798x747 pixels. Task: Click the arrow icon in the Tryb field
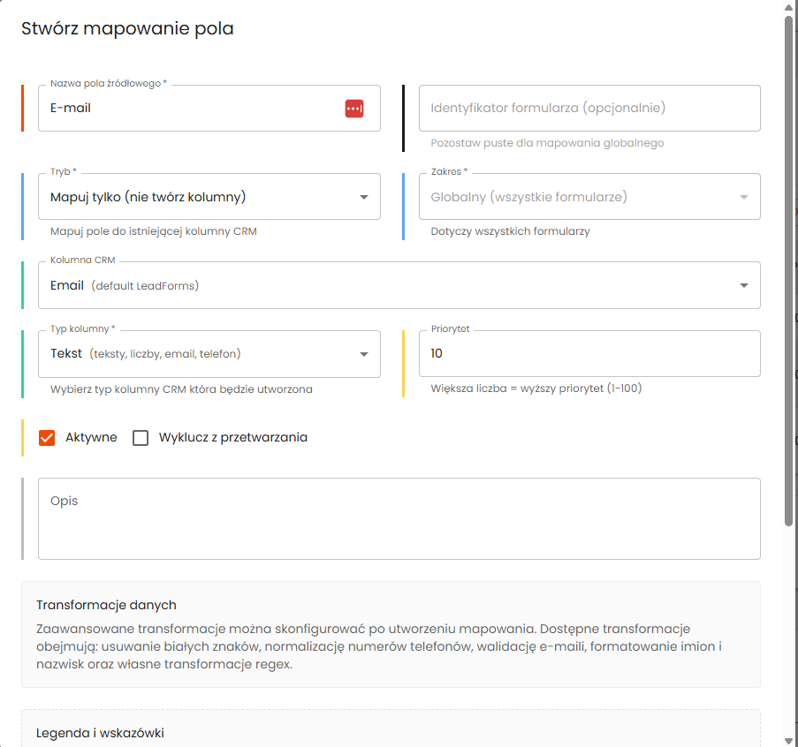364,197
